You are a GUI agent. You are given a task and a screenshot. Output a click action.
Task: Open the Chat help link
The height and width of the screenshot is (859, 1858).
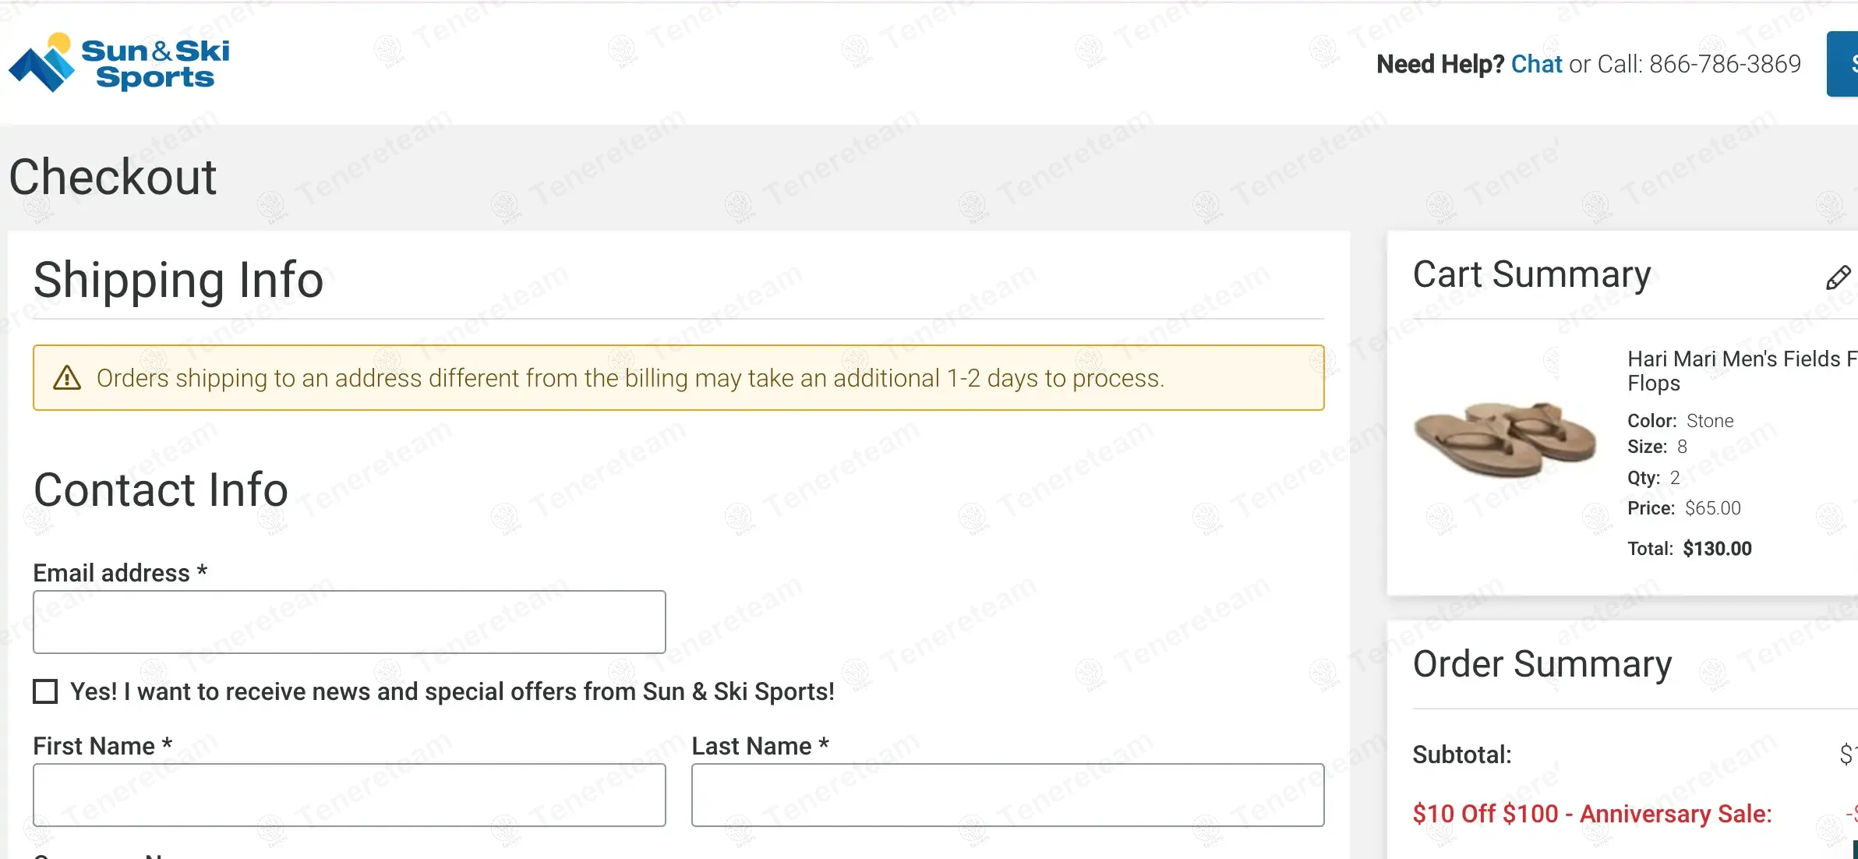pos(1536,64)
